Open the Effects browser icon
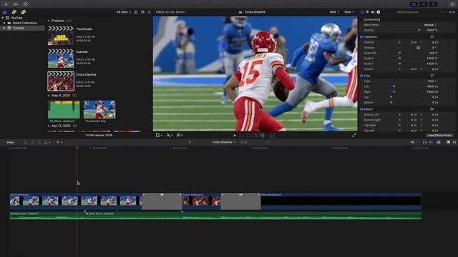 coord(449,142)
